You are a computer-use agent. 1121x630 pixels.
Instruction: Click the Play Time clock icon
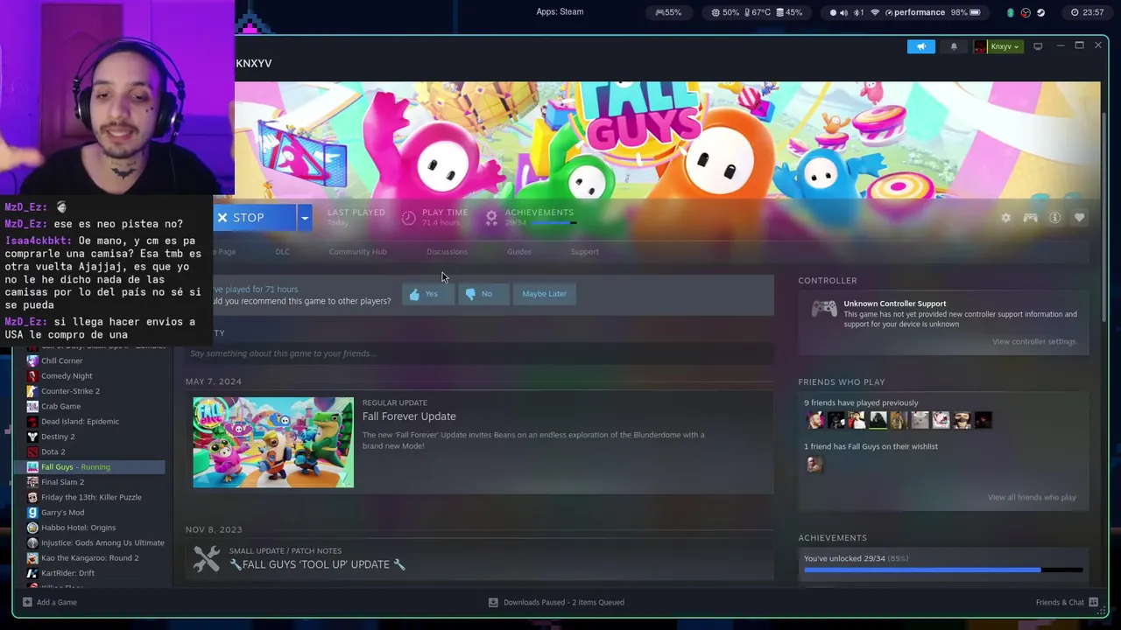(409, 218)
